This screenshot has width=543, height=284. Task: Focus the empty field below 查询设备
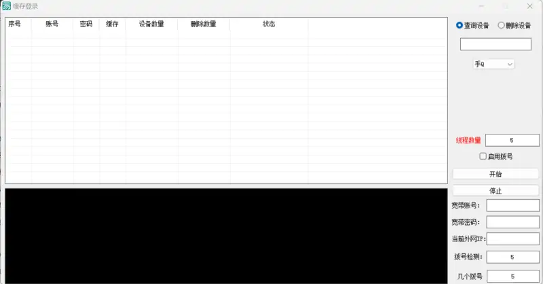pyautogui.click(x=495, y=44)
